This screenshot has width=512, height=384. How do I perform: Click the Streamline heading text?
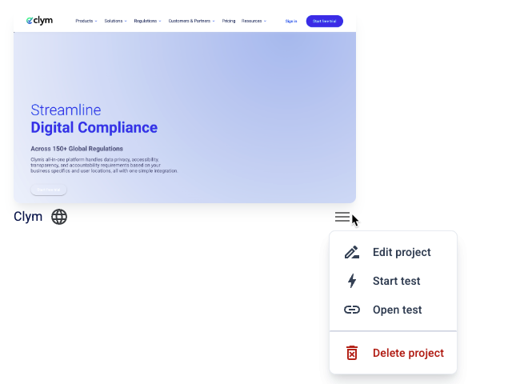tap(66, 110)
